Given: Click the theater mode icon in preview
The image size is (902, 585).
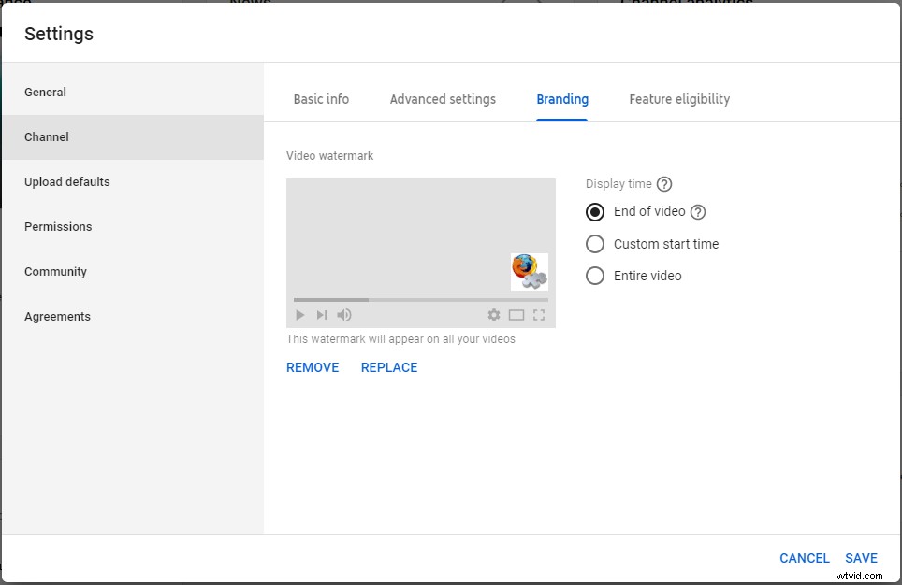Looking at the screenshot, I should click(516, 316).
